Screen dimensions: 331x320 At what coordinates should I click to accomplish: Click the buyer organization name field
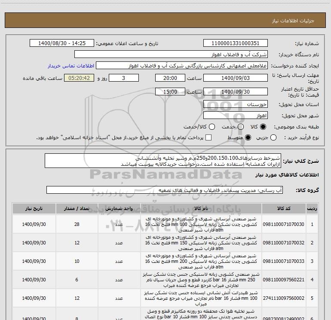pos(171,55)
